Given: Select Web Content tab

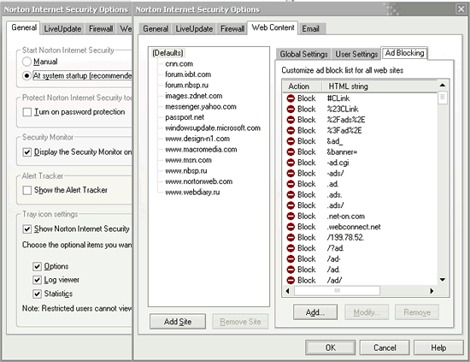Looking at the screenshot, I should [273, 27].
